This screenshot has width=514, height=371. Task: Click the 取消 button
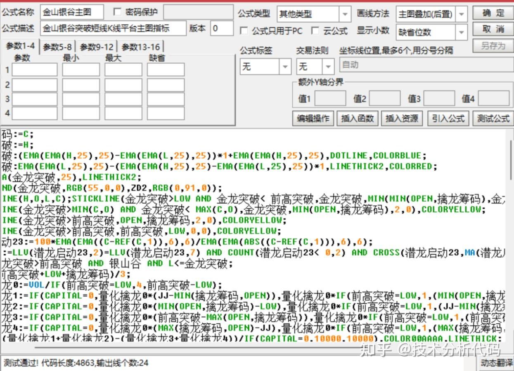coord(493,29)
